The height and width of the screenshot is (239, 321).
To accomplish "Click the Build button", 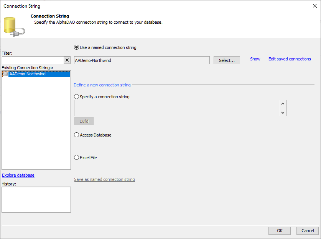I will [84, 121].
